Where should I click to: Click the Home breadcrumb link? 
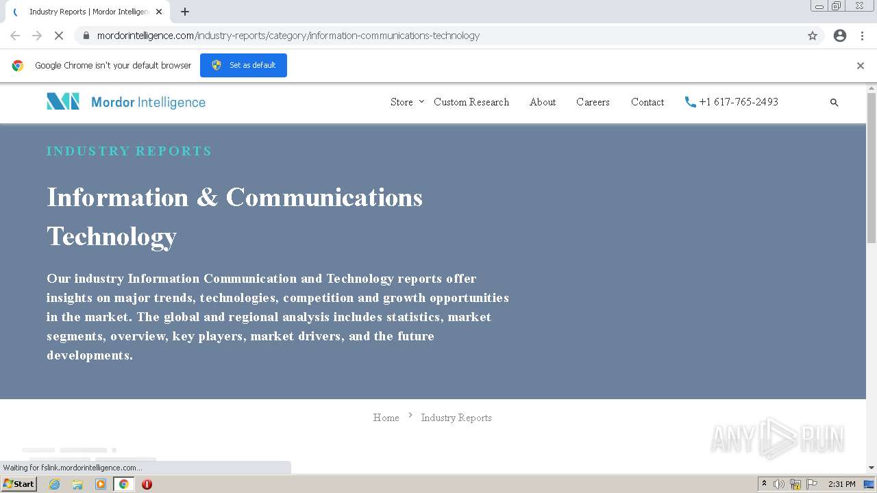coord(386,418)
